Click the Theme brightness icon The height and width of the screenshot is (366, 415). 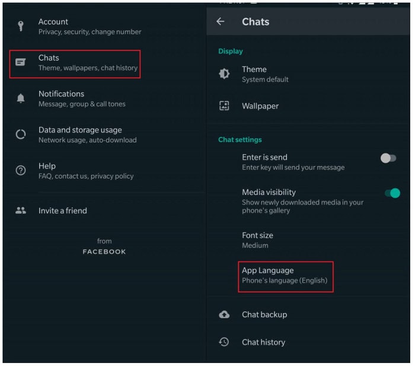pos(224,74)
